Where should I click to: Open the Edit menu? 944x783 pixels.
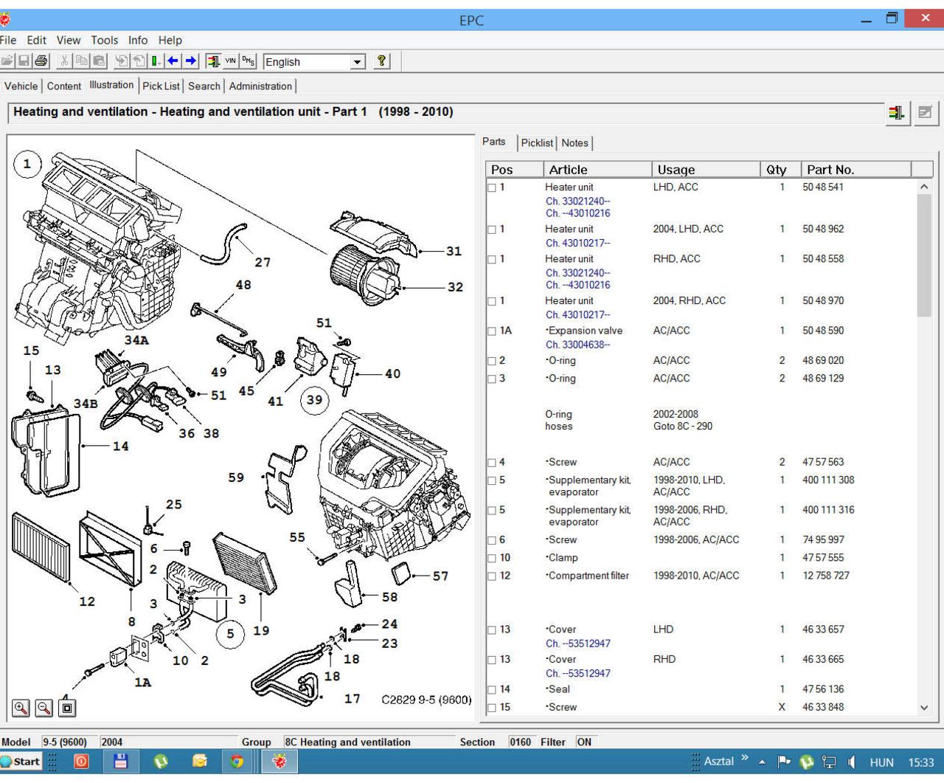tap(36, 40)
